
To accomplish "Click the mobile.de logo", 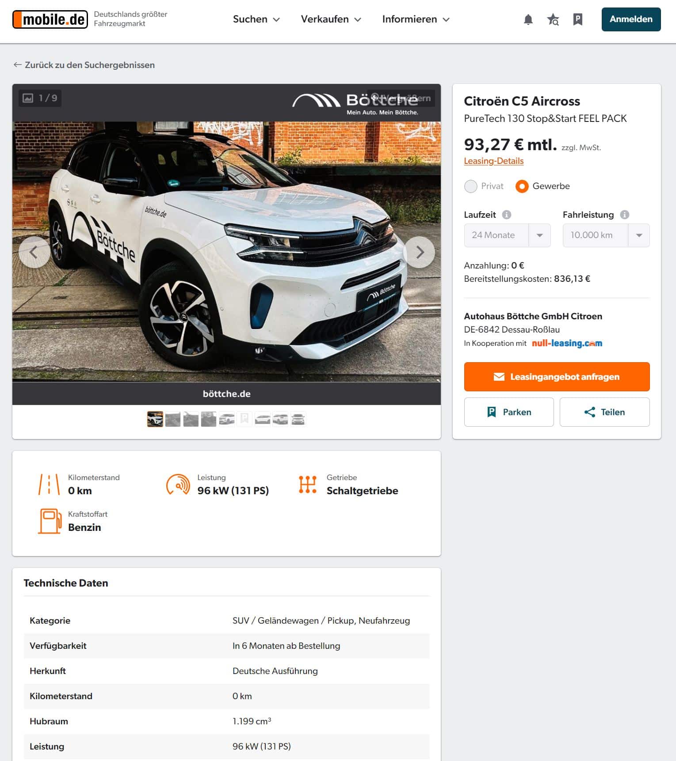I will 50,19.
